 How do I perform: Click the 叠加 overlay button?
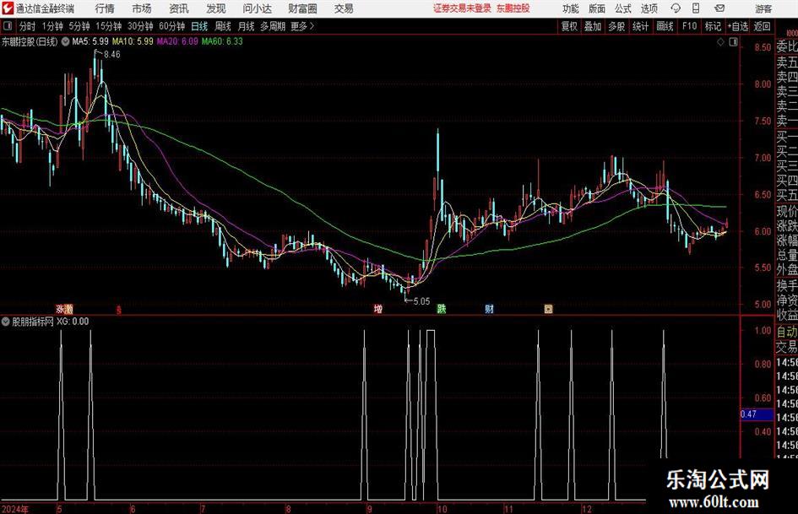pyautogui.click(x=593, y=26)
